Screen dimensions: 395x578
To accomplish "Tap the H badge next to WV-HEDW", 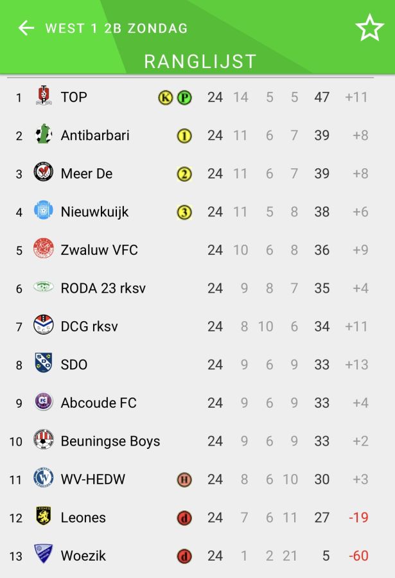I will point(184,480).
